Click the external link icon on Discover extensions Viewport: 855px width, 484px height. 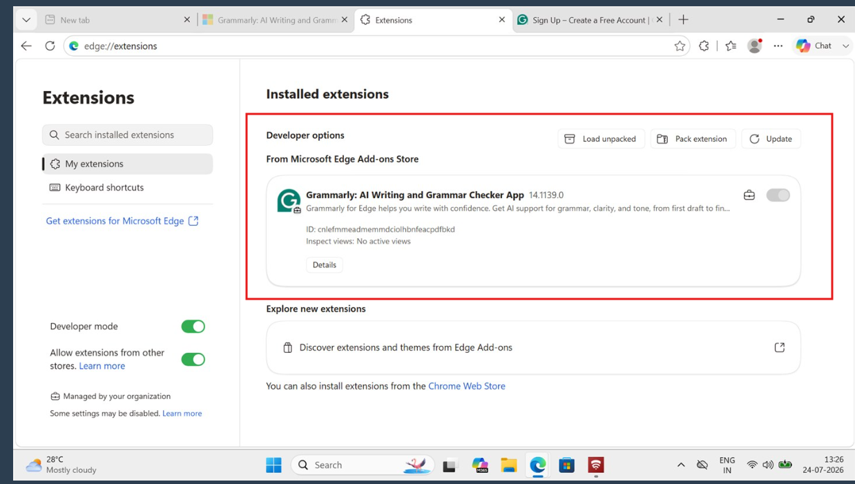[x=779, y=347]
